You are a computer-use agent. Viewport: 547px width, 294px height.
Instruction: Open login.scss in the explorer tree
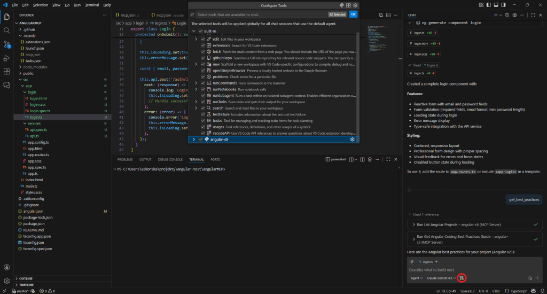[x=38, y=105]
